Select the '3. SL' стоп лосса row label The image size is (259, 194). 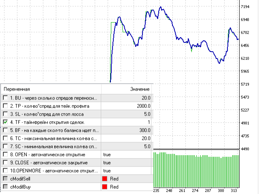pos(47,114)
